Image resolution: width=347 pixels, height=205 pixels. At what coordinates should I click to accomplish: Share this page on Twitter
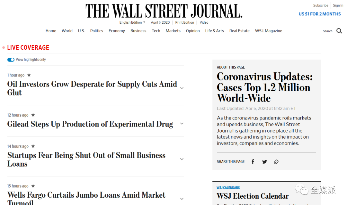pyautogui.click(x=264, y=162)
